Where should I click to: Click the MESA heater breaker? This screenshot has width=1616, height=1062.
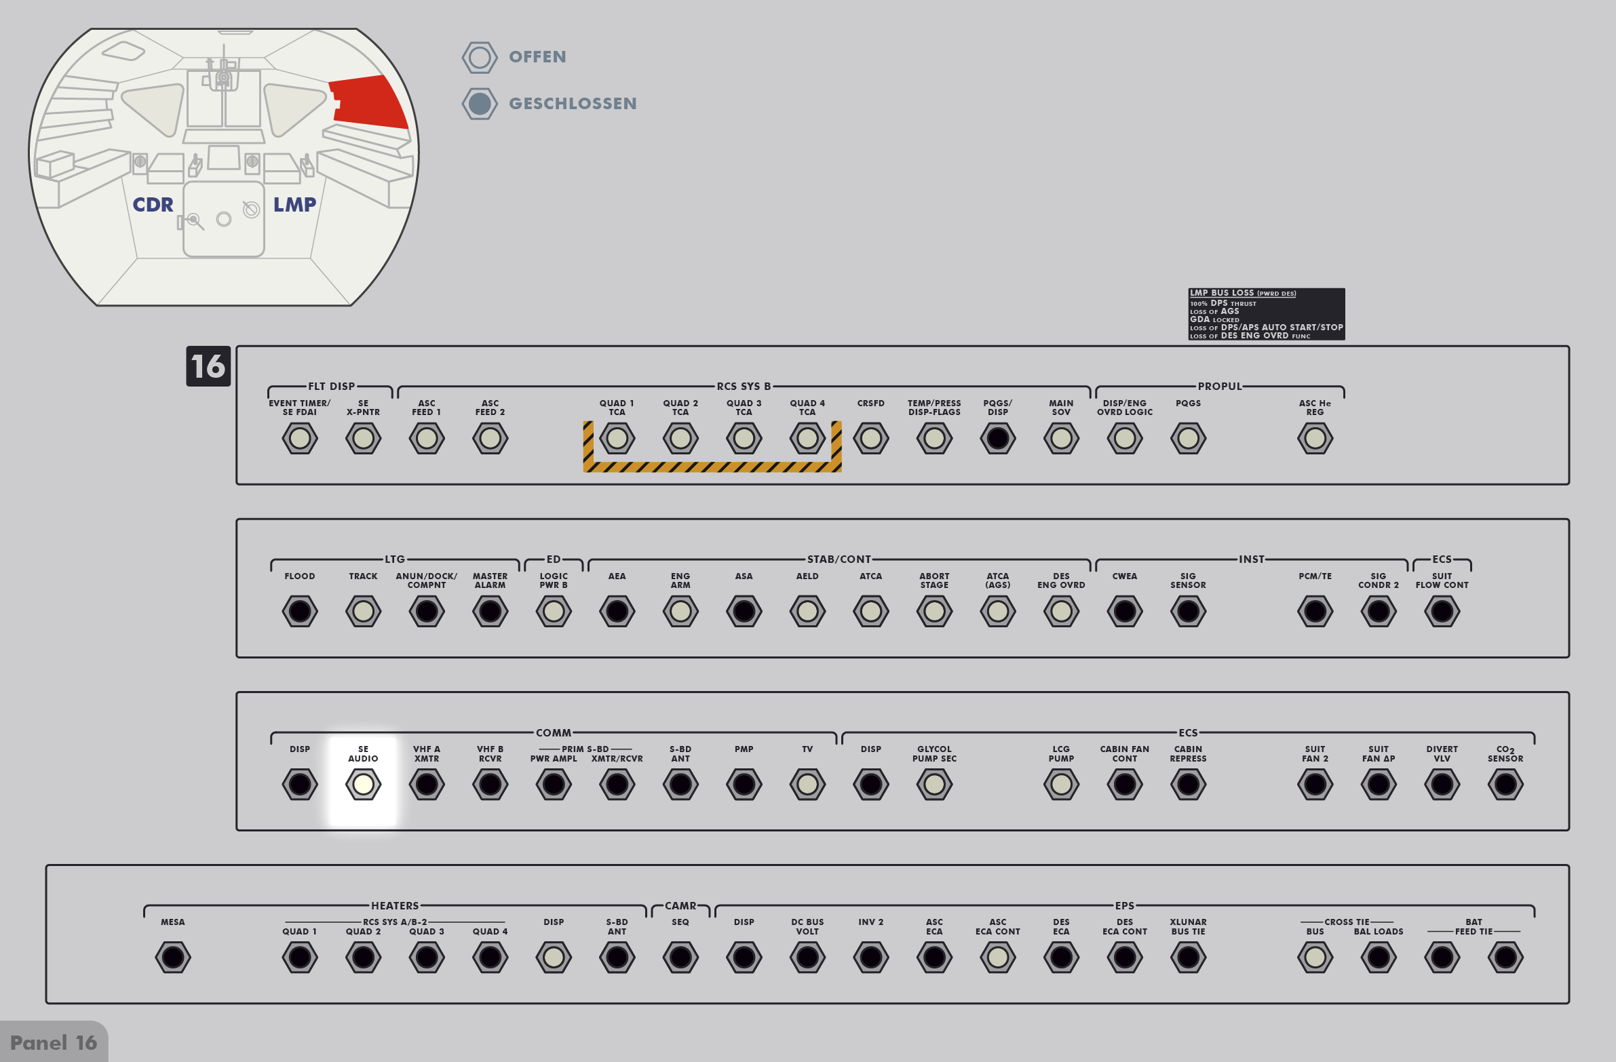[172, 958]
